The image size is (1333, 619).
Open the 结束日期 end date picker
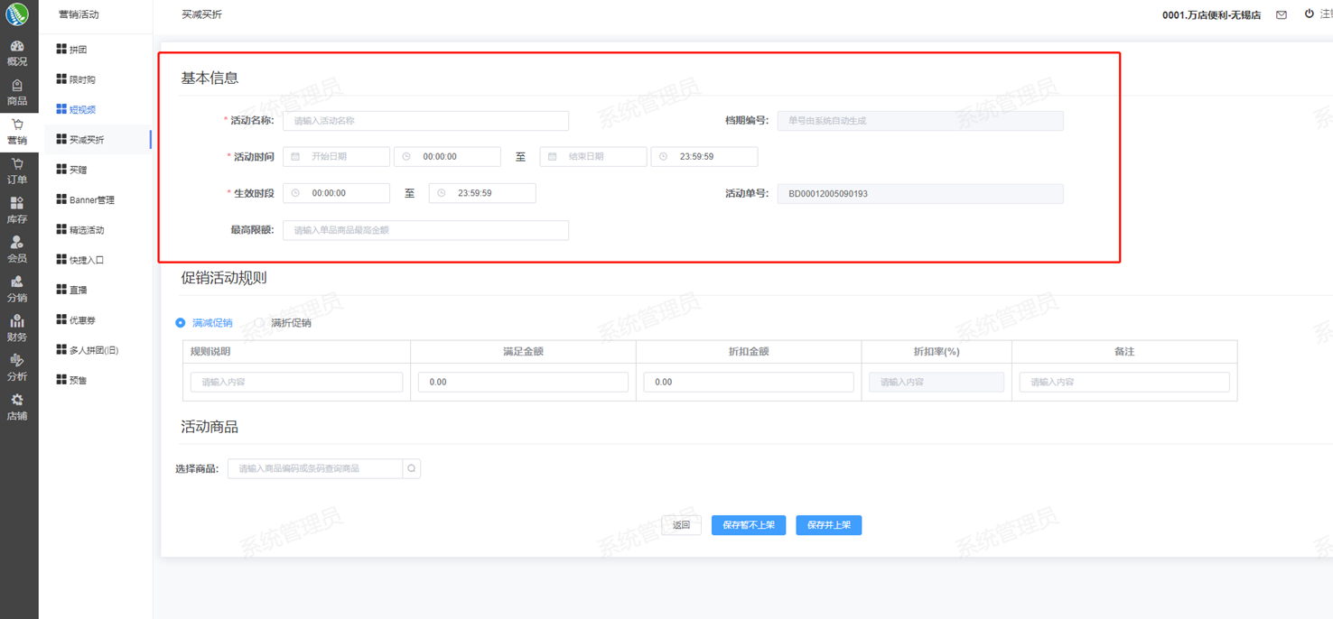point(592,157)
